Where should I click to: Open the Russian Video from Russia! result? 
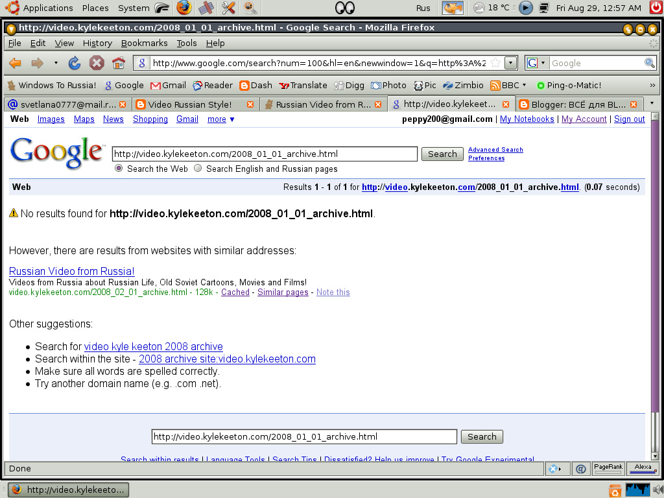tap(71, 271)
